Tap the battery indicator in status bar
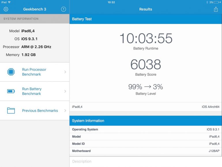The image size is (222, 167). [217, 2]
